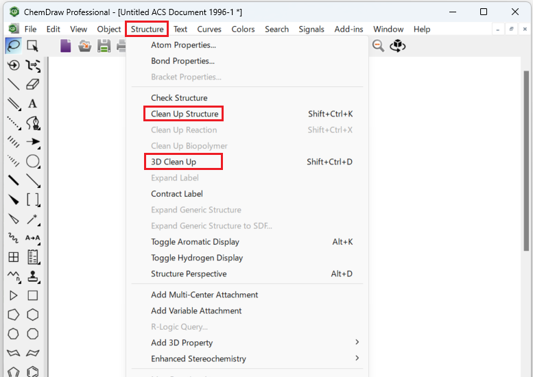Select the Lasso selection tool
The width and height of the screenshot is (533, 377).
(x=13, y=46)
